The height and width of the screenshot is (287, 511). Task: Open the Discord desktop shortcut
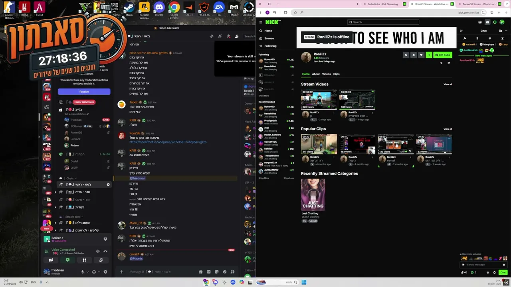pyautogui.click(x=159, y=8)
